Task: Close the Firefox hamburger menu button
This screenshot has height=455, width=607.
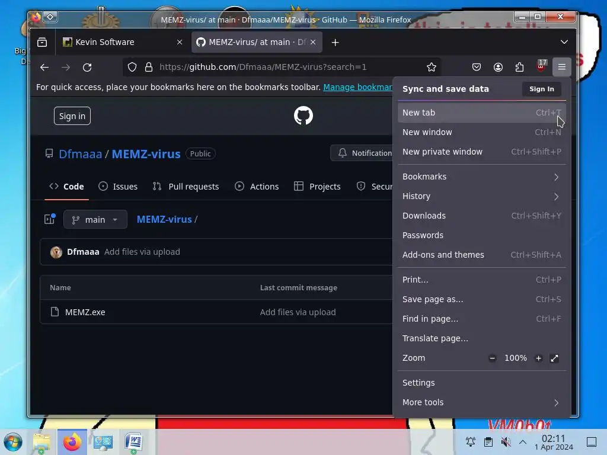Action: click(562, 68)
